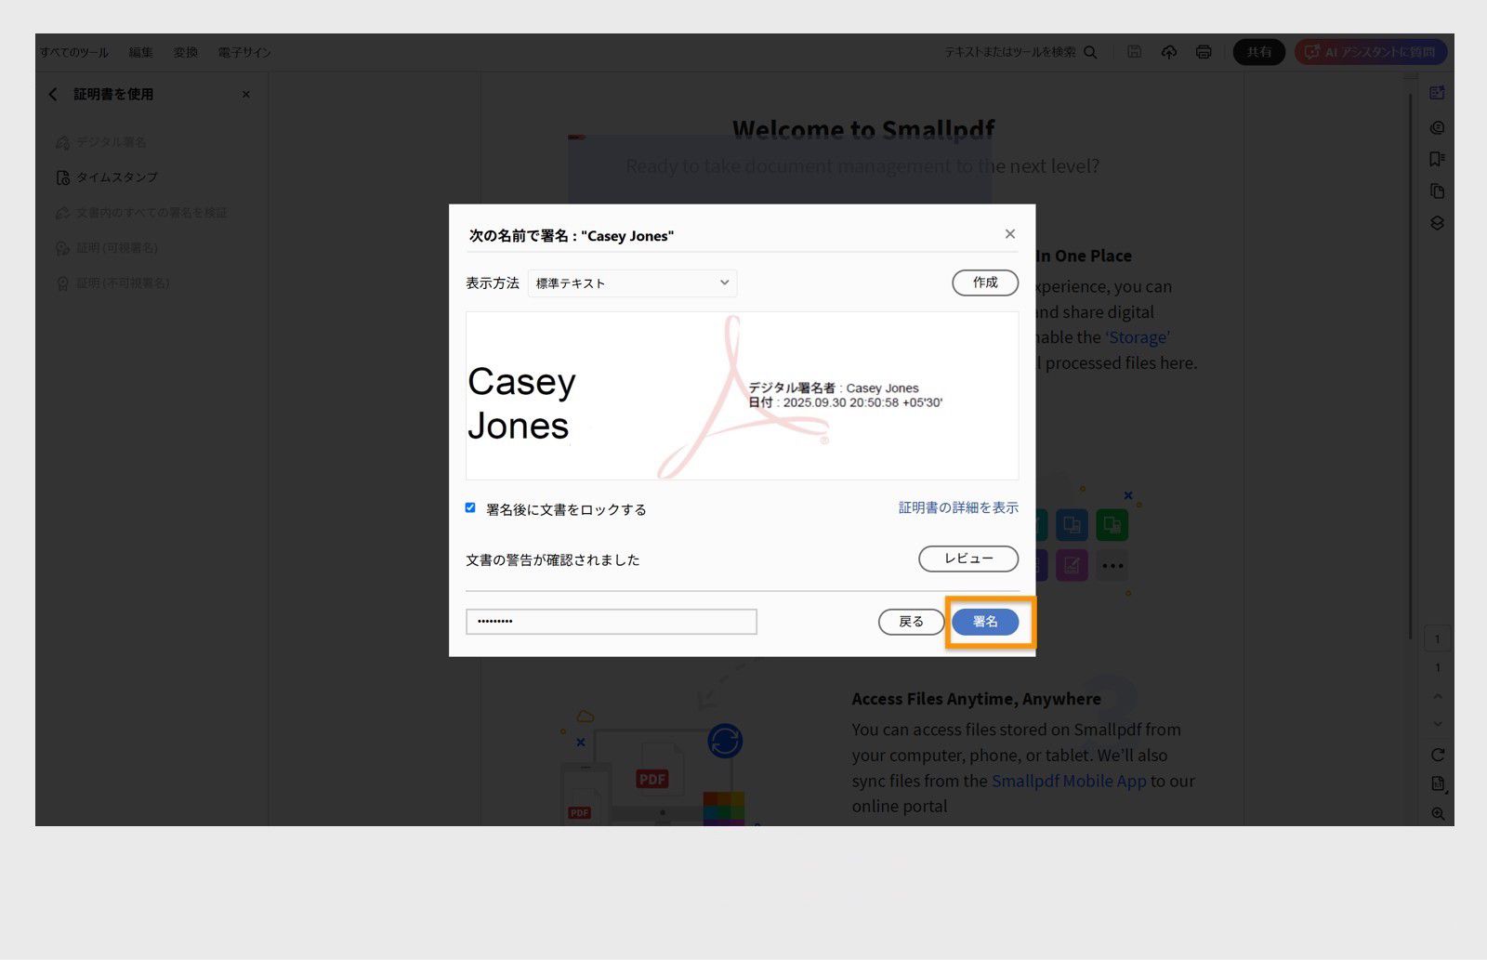Toggle 署名後に文書をロックする checkbox

470,507
